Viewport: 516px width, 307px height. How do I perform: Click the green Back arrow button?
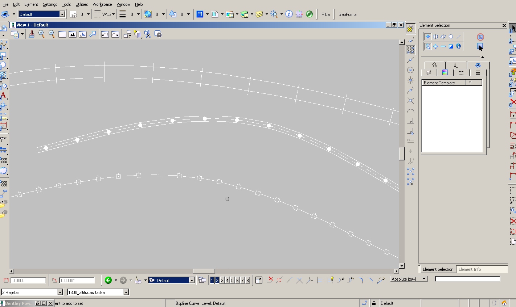(108, 280)
